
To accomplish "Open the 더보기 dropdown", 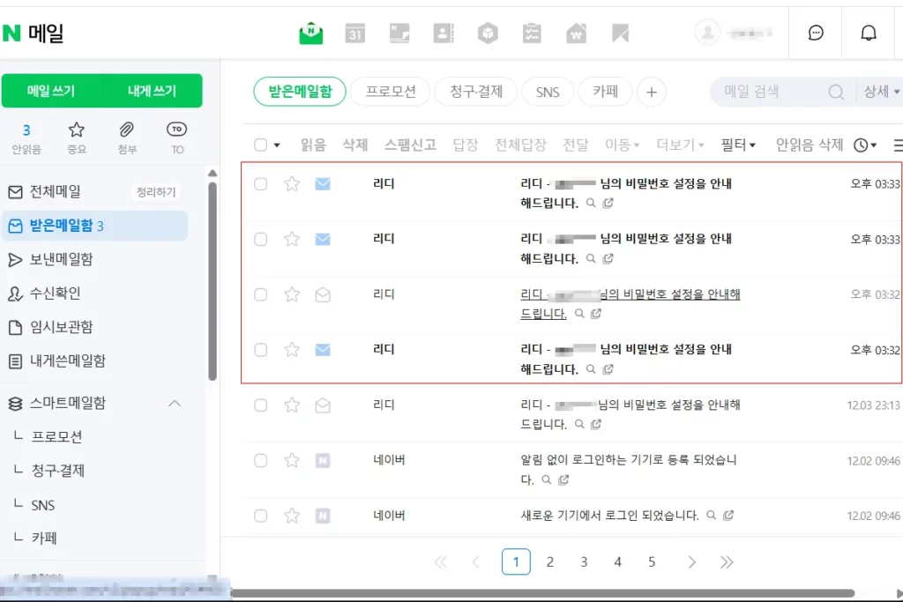I will click(680, 145).
